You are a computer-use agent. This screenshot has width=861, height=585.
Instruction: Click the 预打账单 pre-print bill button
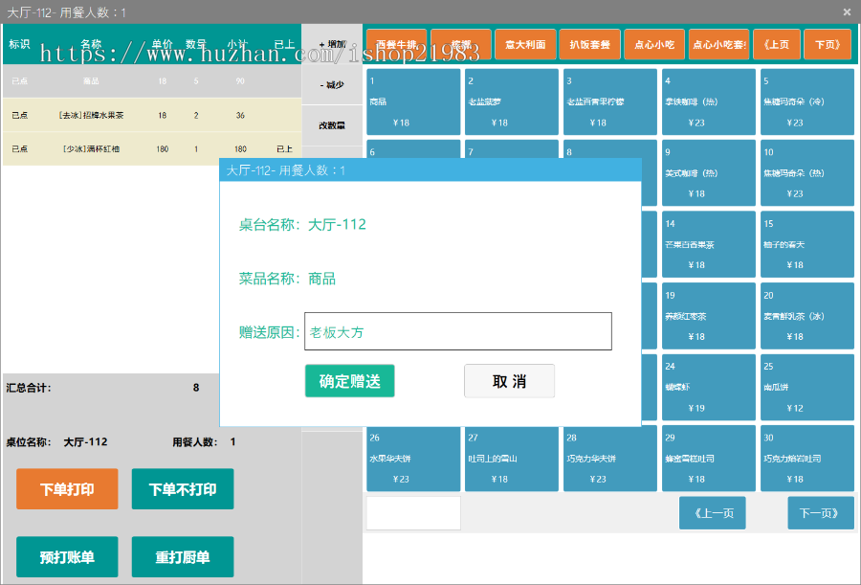(x=67, y=557)
